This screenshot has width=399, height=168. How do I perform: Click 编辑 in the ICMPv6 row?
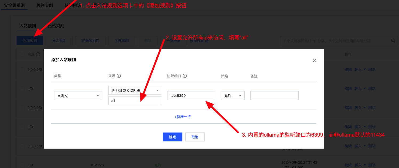pos(348,165)
